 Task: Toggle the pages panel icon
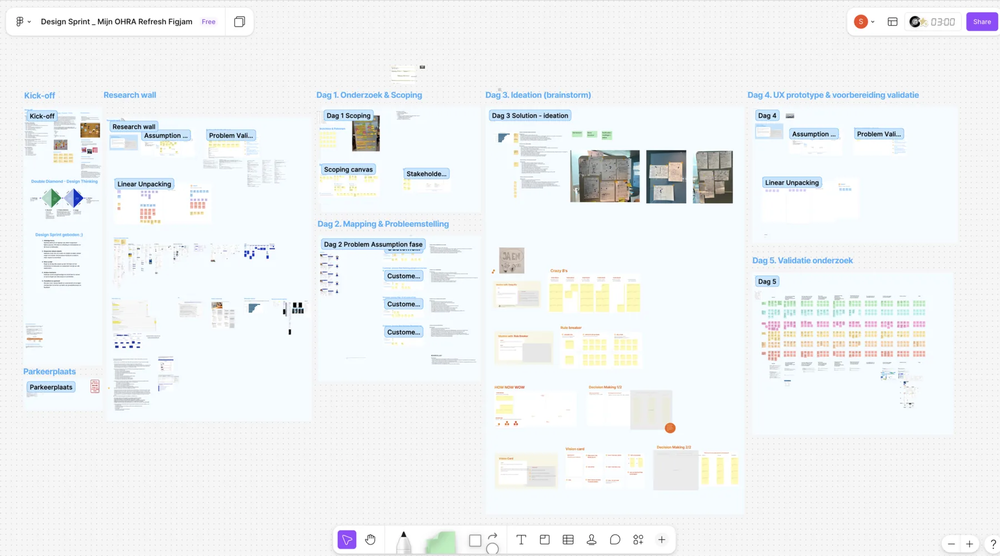[x=239, y=22]
